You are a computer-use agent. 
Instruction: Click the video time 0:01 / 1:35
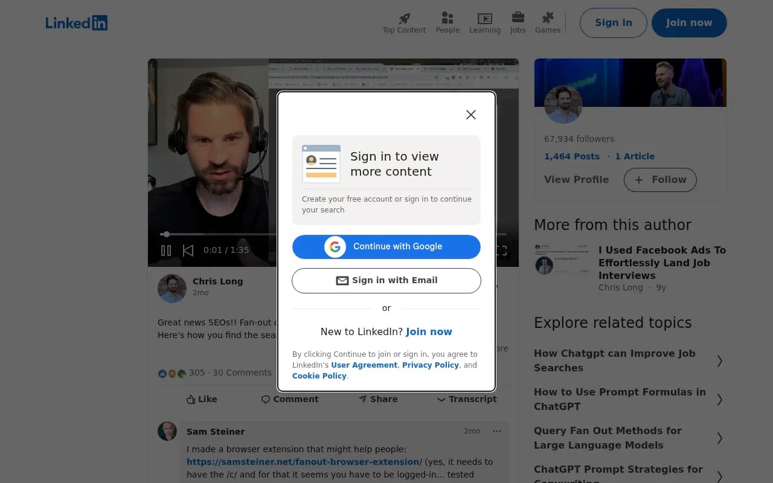[x=226, y=250]
